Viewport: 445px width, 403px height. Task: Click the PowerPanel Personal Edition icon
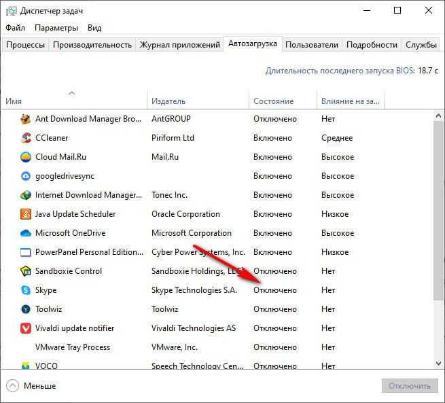click(26, 252)
